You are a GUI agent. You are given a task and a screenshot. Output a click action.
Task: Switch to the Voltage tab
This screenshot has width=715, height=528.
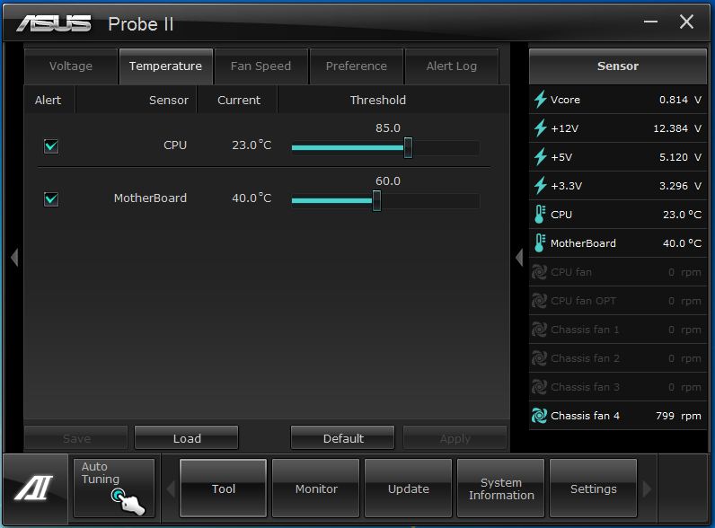(x=71, y=66)
